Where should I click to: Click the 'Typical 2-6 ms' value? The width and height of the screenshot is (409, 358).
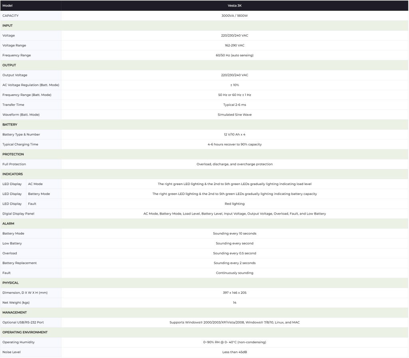[234, 105]
